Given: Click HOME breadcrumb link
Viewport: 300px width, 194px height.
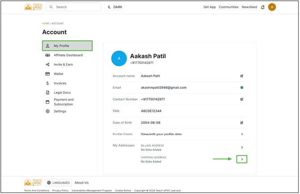Looking at the screenshot, I should [46, 24].
